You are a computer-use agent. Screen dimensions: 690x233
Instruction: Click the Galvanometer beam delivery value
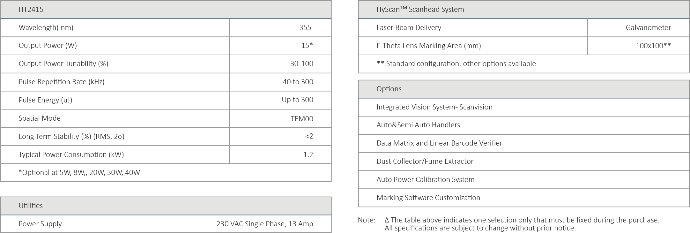tap(648, 28)
